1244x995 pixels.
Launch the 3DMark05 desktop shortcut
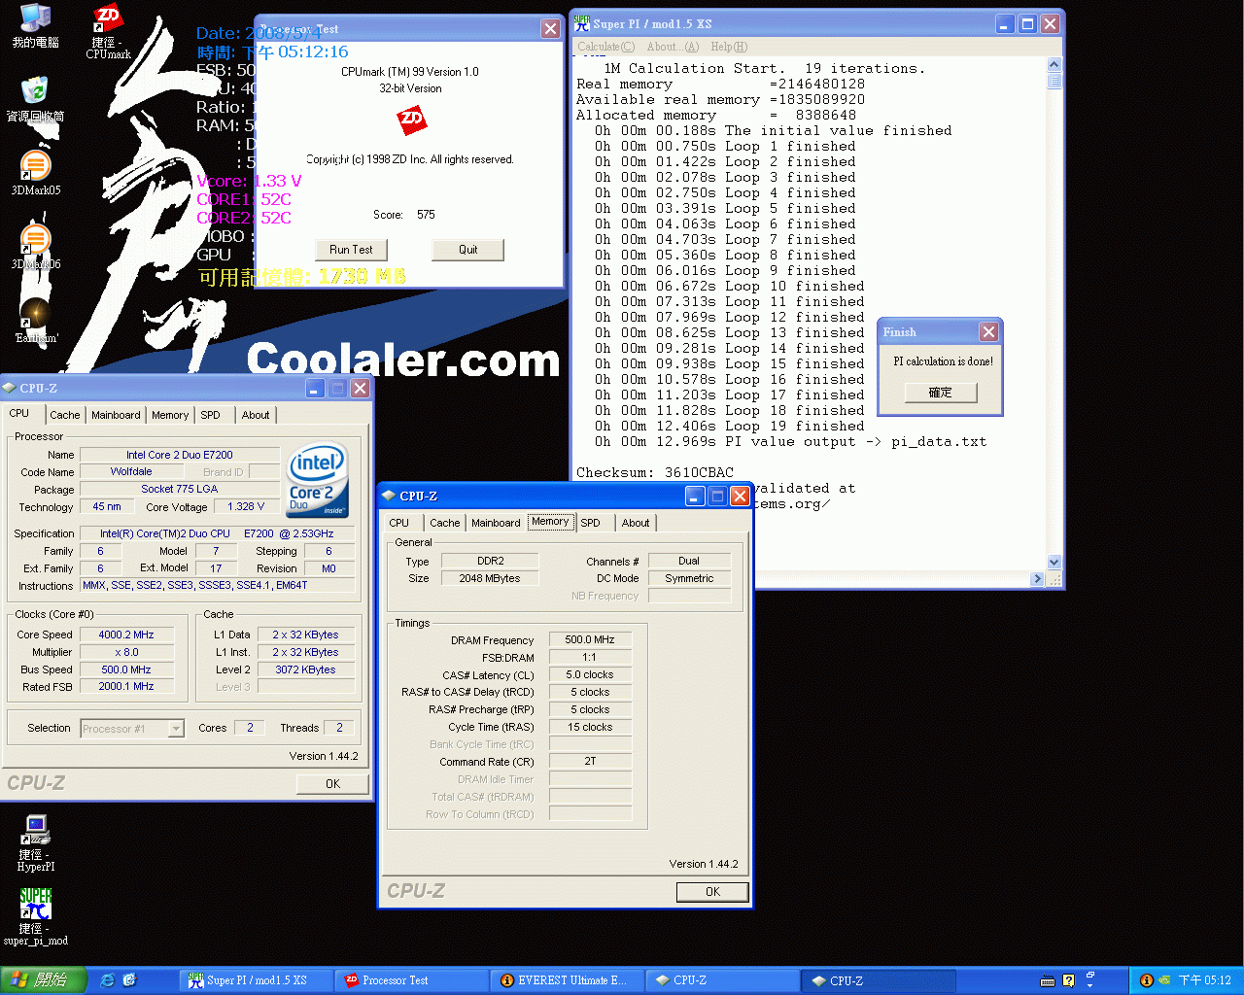(x=35, y=173)
